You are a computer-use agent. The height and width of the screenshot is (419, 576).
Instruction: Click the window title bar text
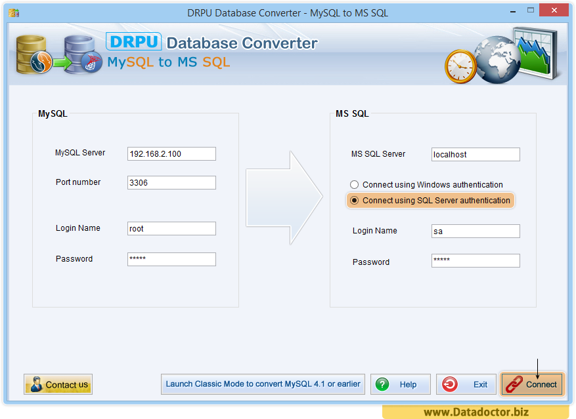(x=288, y=13)
